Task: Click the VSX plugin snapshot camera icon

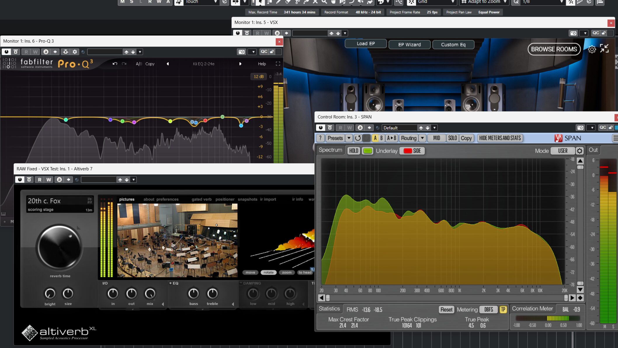Action: point(573,33)
